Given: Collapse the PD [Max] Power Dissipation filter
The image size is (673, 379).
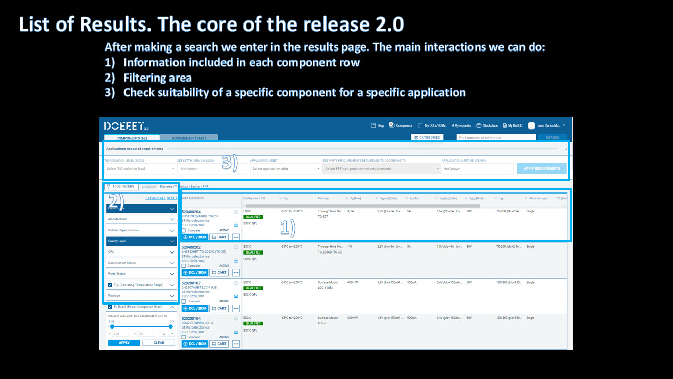Looking at the screenshot, I should tap(172, 307).
